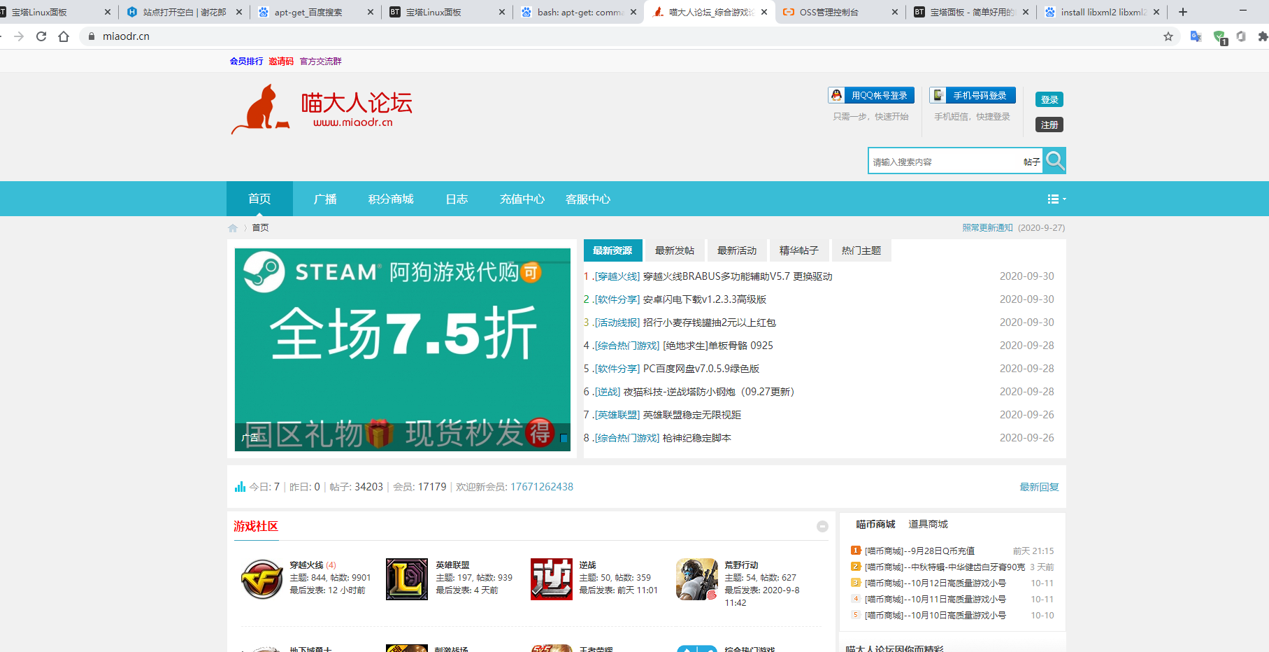Open the 帖子 search type dropdown

1031,162
